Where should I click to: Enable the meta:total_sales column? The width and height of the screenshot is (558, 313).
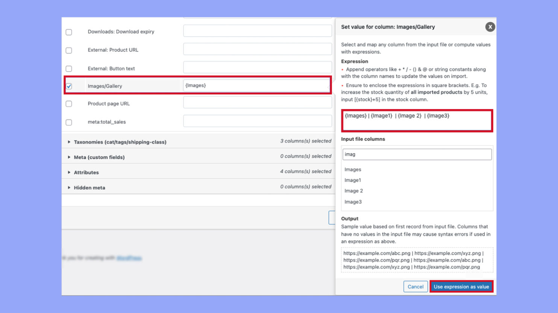(x=69, y=122)
